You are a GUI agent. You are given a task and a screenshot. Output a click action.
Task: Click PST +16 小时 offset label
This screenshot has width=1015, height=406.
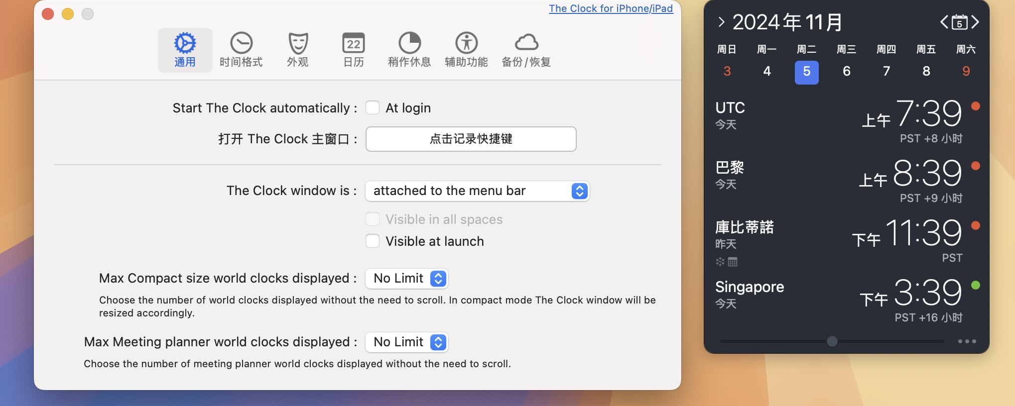point(928,318)
